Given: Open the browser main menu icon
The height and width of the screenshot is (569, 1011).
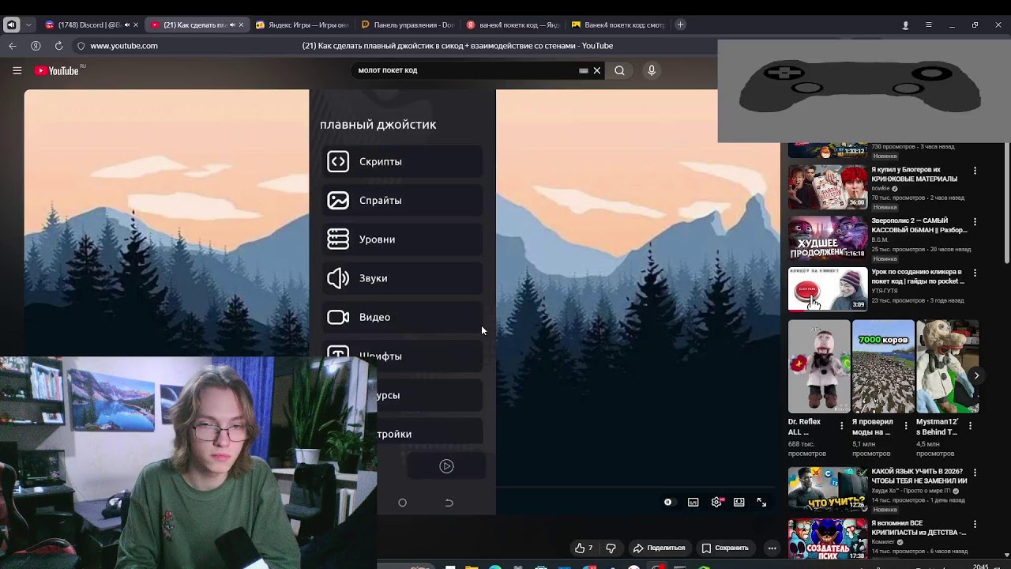Looking at the screenshot, I should coord(929,25).
